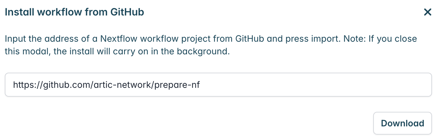Screen dimensions: 439x139
Task: Click the cross icon beside the heading
Action: [x=428, y=12]
